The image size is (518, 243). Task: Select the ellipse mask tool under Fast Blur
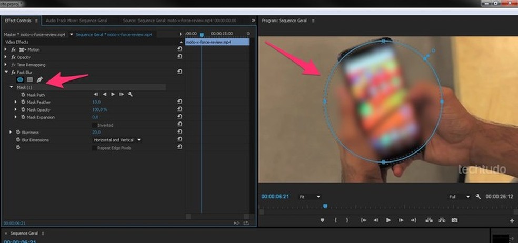click(21, 79)
